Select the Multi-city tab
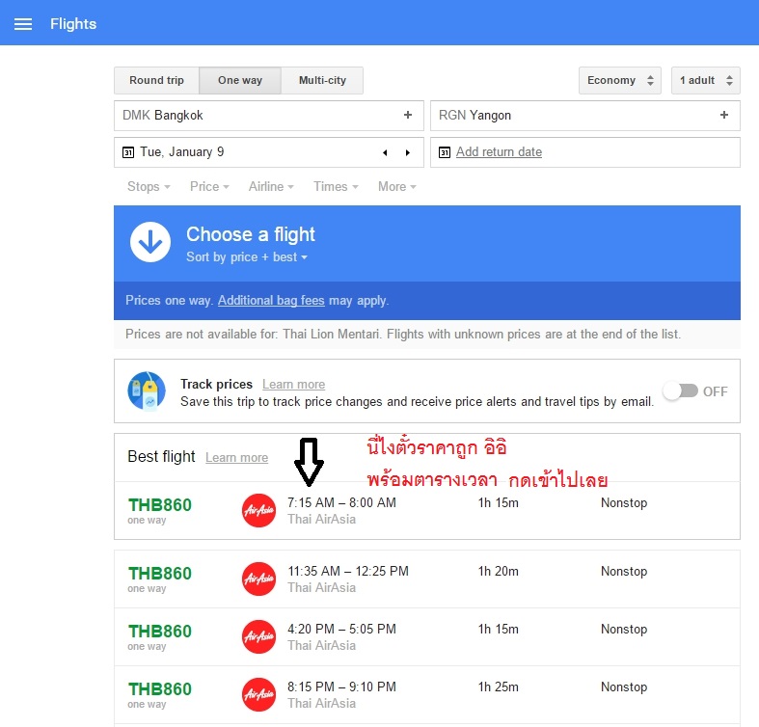Screen dimensions: 759x727 click(322, 80)
